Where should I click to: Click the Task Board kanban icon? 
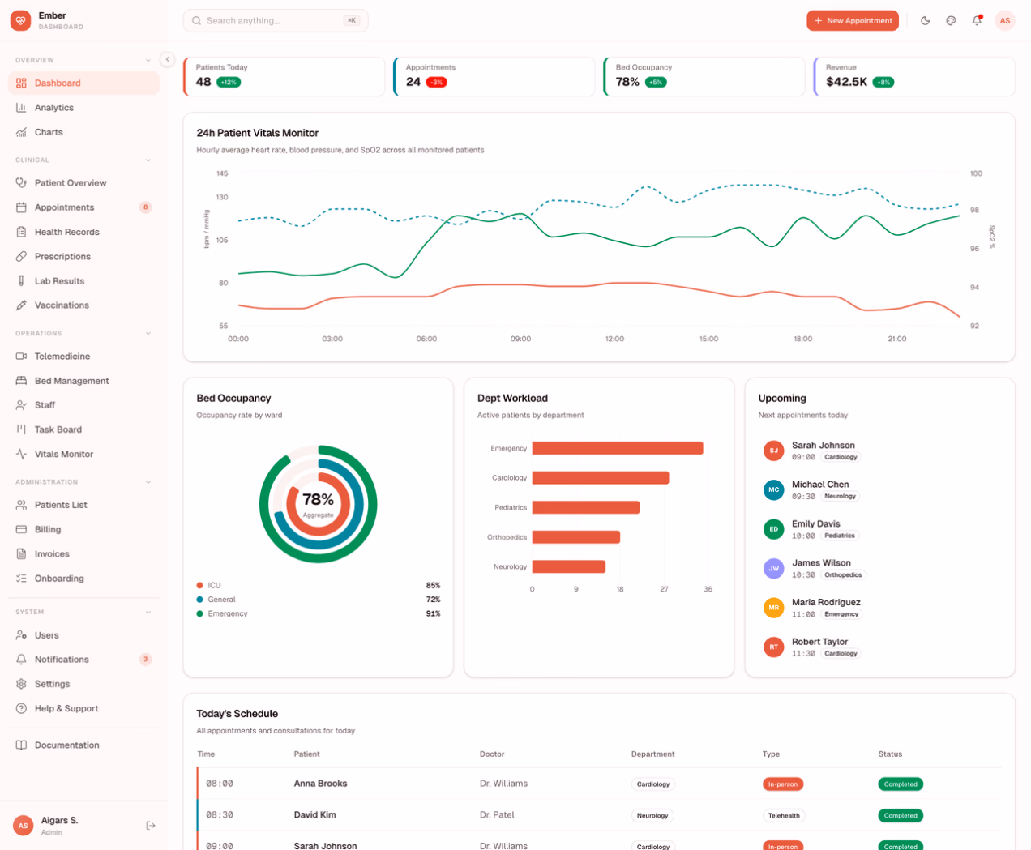(x=21, y=429)
